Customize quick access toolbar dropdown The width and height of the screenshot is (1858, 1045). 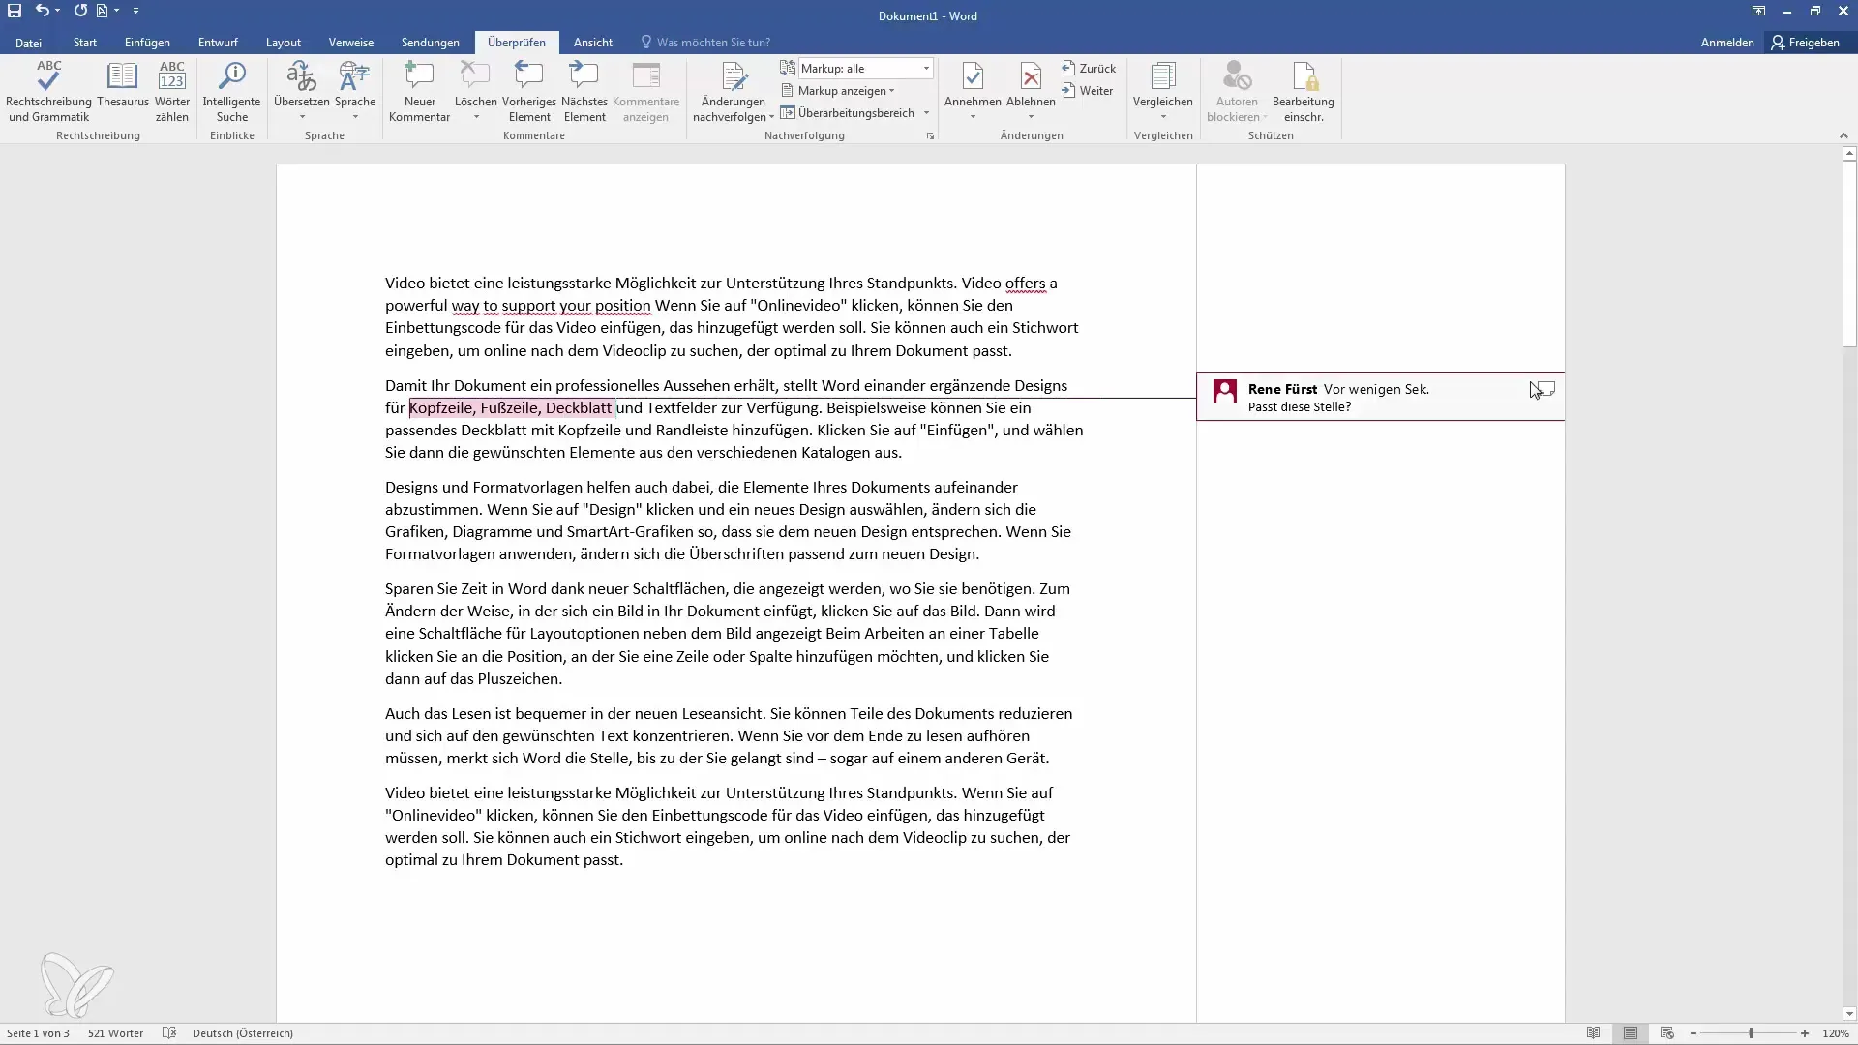coord(135,11)
